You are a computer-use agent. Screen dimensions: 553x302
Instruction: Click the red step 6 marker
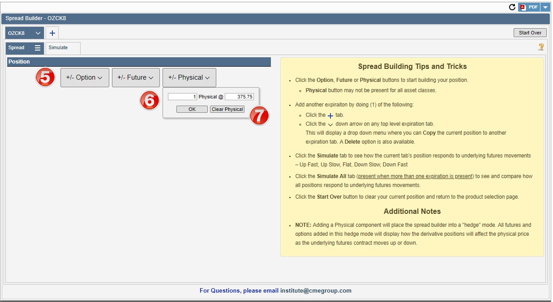tap(150, 101)
